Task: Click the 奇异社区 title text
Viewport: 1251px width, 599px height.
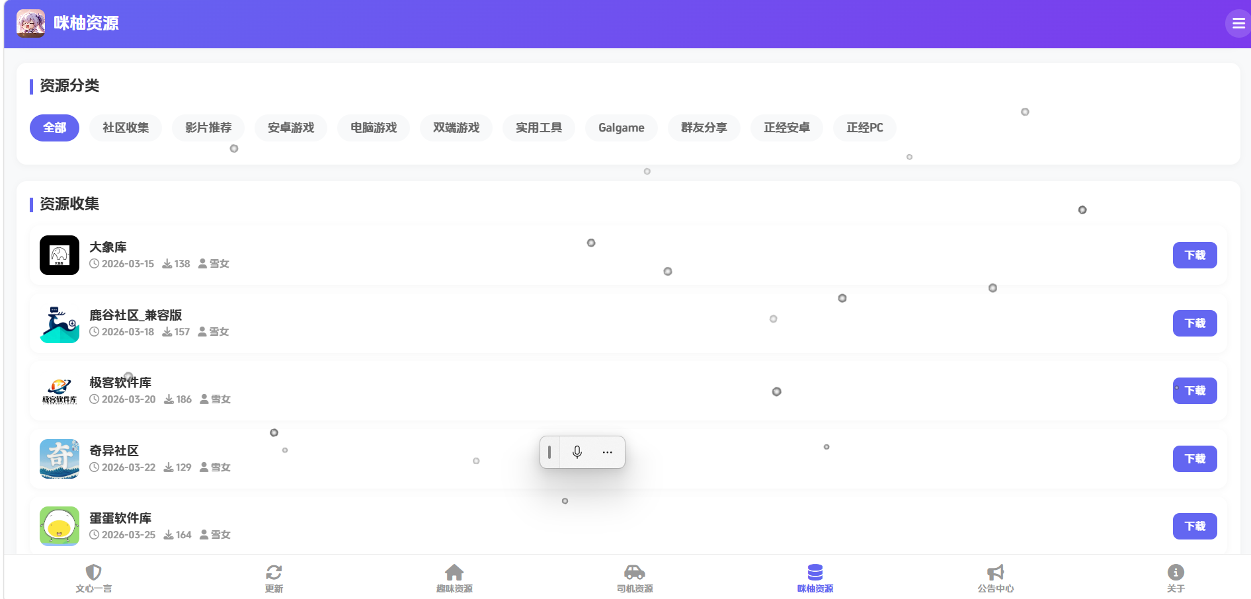Action: (x=114, y=451)
